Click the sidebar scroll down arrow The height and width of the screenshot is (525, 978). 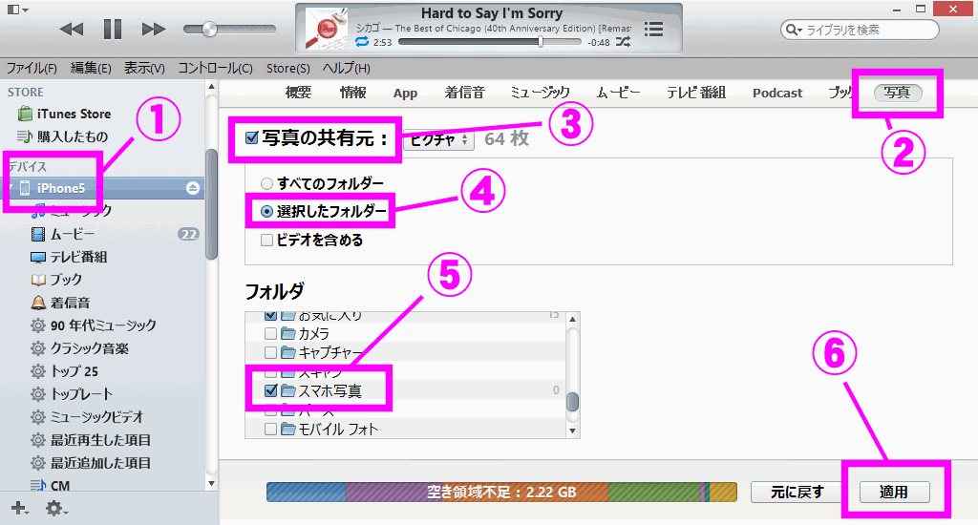click(211, 483)
